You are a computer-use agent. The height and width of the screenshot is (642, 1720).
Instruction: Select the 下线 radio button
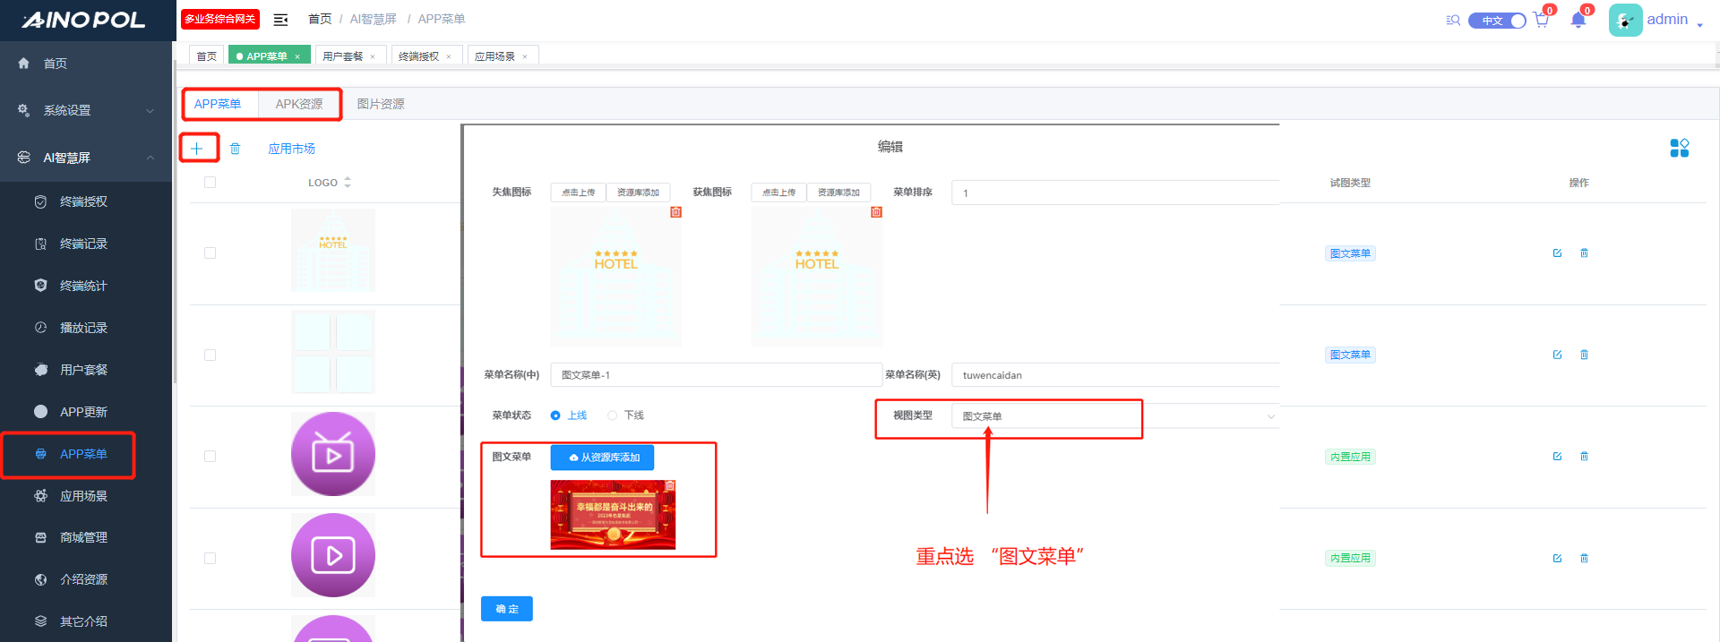(x=613, y=415)
